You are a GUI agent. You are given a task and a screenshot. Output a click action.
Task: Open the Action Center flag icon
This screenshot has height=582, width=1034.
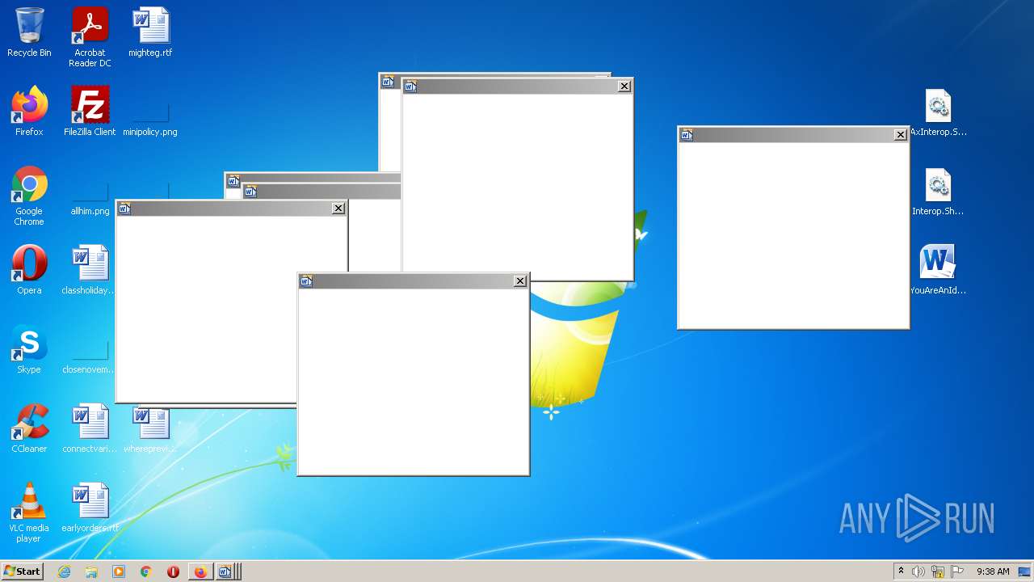(957, 571)
